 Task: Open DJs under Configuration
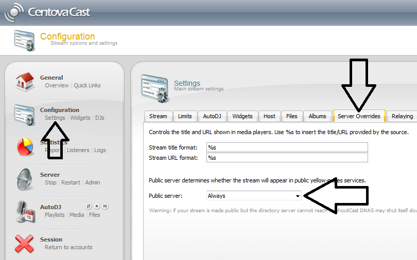click(100, 118)
